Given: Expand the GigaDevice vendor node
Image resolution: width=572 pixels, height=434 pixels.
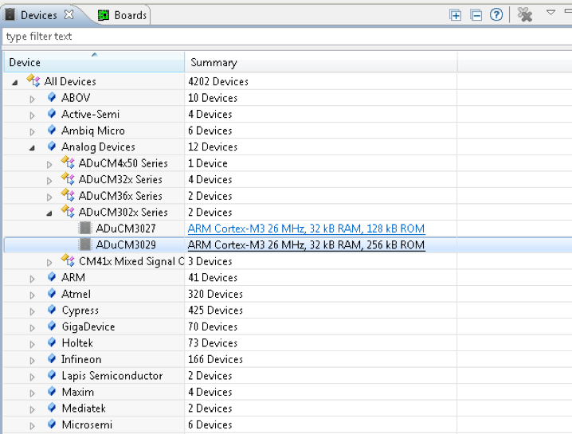Looking at the screenshot, I should point(32,328).
